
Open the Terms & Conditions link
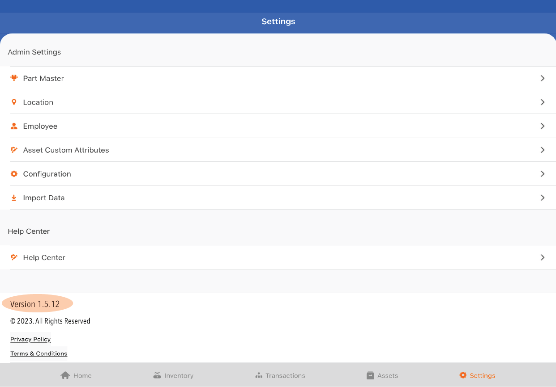point(39,353)
